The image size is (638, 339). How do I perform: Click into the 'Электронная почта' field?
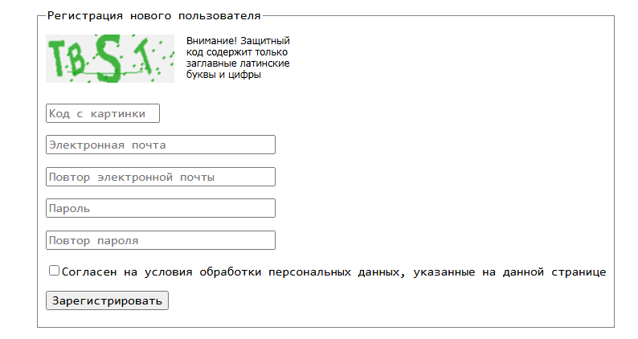coord(161,145)
